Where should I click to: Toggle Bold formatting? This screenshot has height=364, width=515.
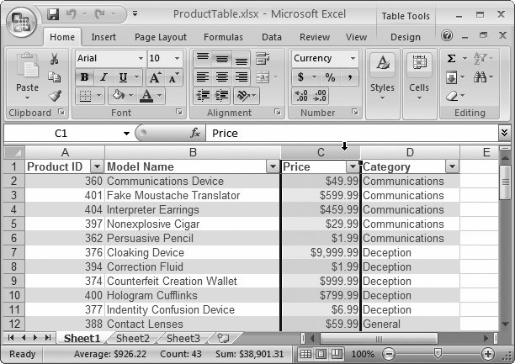point(84,77)
